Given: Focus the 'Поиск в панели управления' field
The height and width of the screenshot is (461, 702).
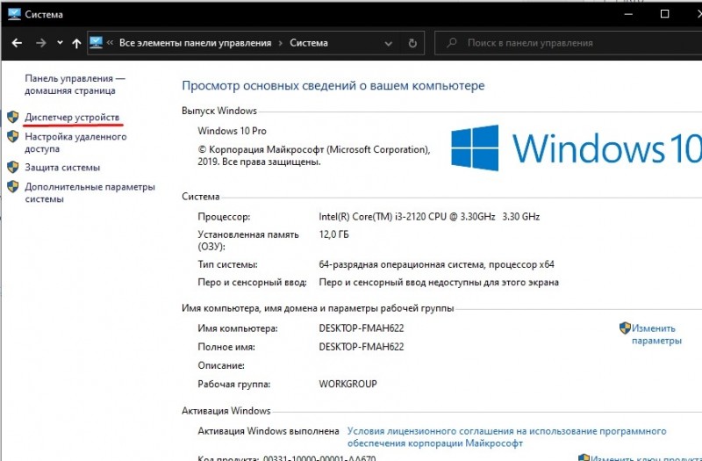Looking at the screenshot, I should [569, 43].
